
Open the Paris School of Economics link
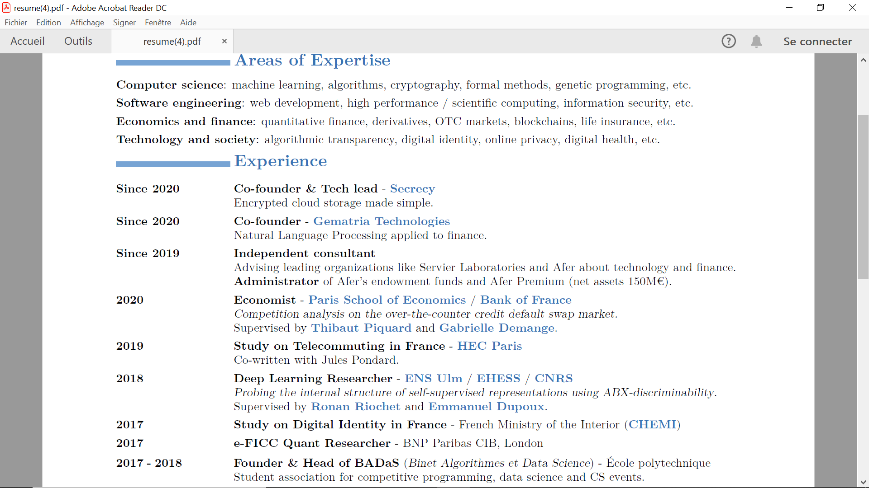[x=387, y=300]
